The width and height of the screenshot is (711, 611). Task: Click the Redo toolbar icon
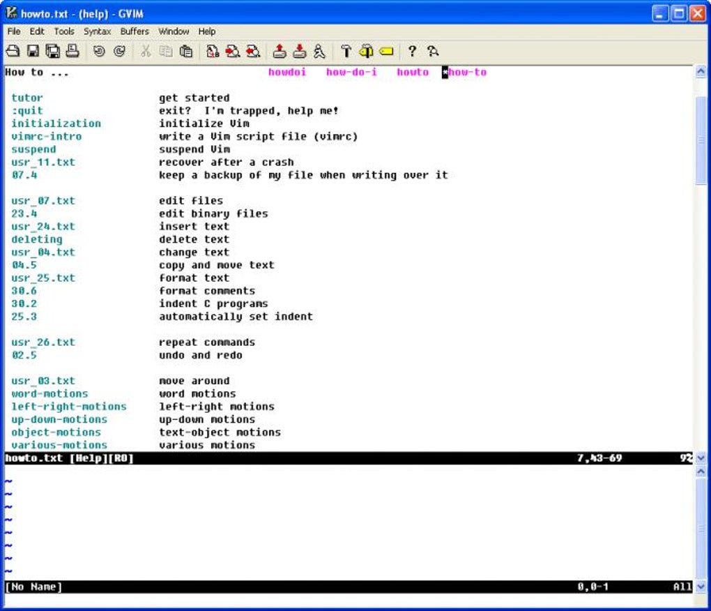[x=120, y=51]
